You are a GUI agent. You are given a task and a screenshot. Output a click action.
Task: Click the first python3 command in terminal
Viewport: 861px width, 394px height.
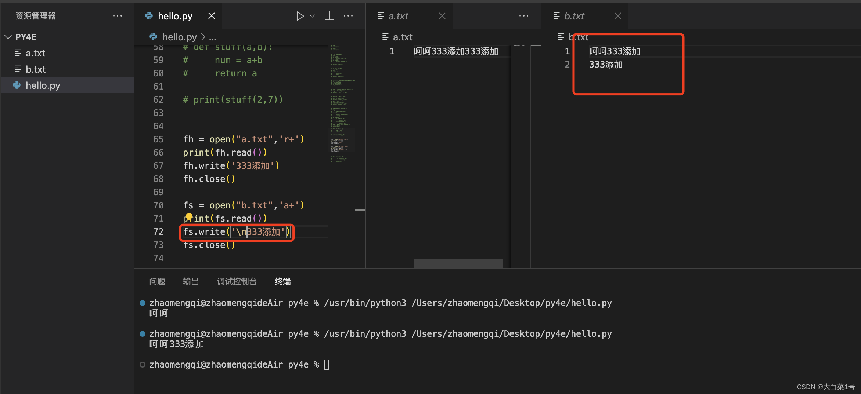(x=468, y=303)
